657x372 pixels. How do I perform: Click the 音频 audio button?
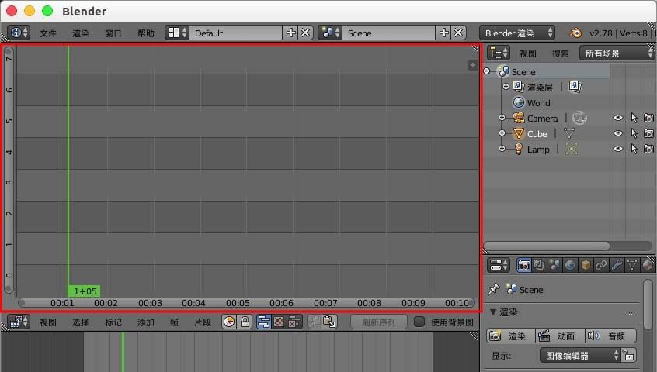[x=611, y=336]
